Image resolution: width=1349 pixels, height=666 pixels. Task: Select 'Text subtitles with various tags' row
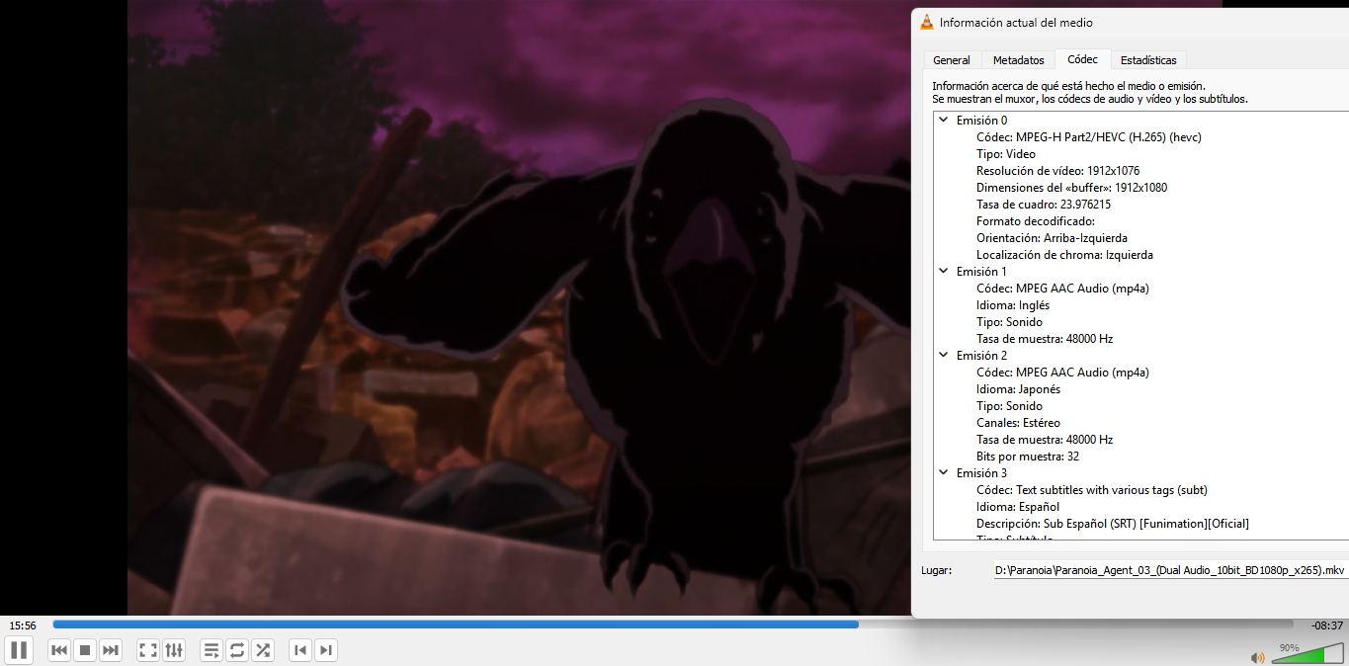pos(1092,490)
